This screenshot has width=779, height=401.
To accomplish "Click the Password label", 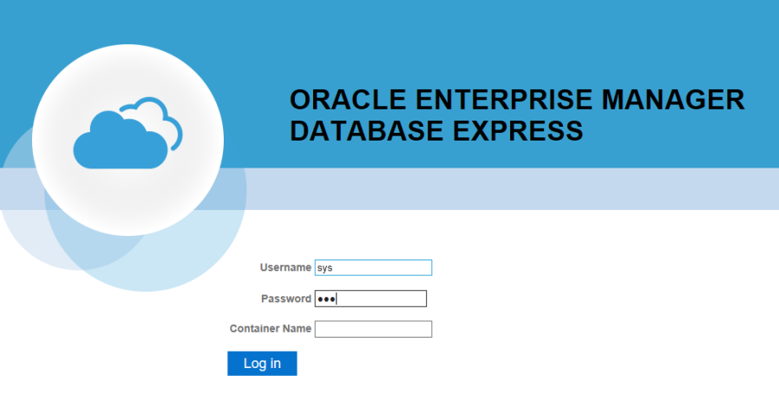I will 286,299.
